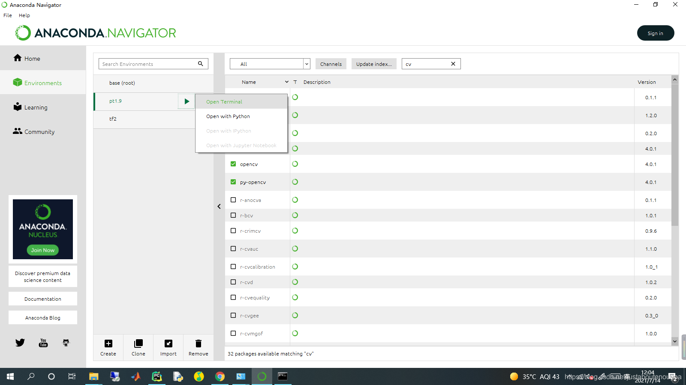The height and width of the screenshot is (385, 686).
Task: Sort packages by the Name column arrow
Action: pos(287,82)
